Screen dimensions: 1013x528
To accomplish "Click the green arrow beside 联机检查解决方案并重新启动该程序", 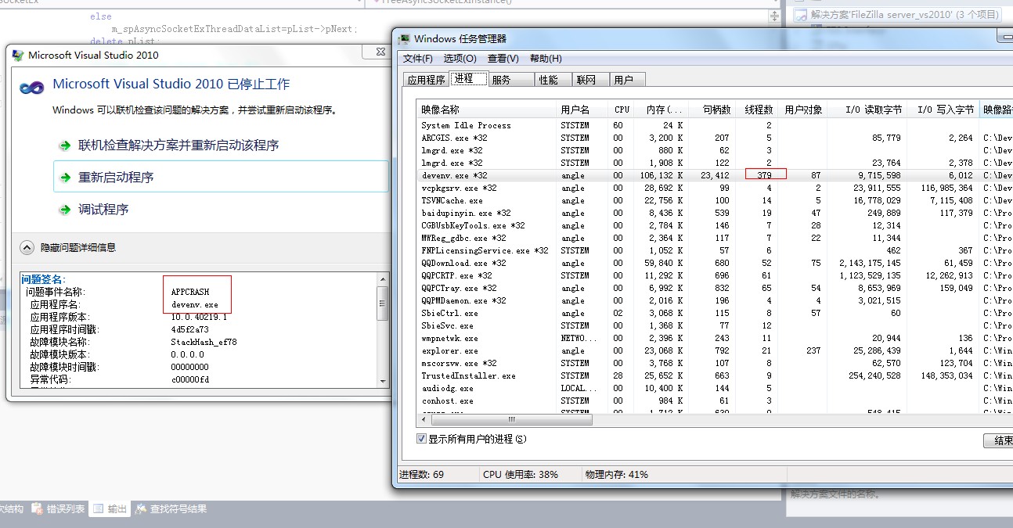I will (64, 145).
